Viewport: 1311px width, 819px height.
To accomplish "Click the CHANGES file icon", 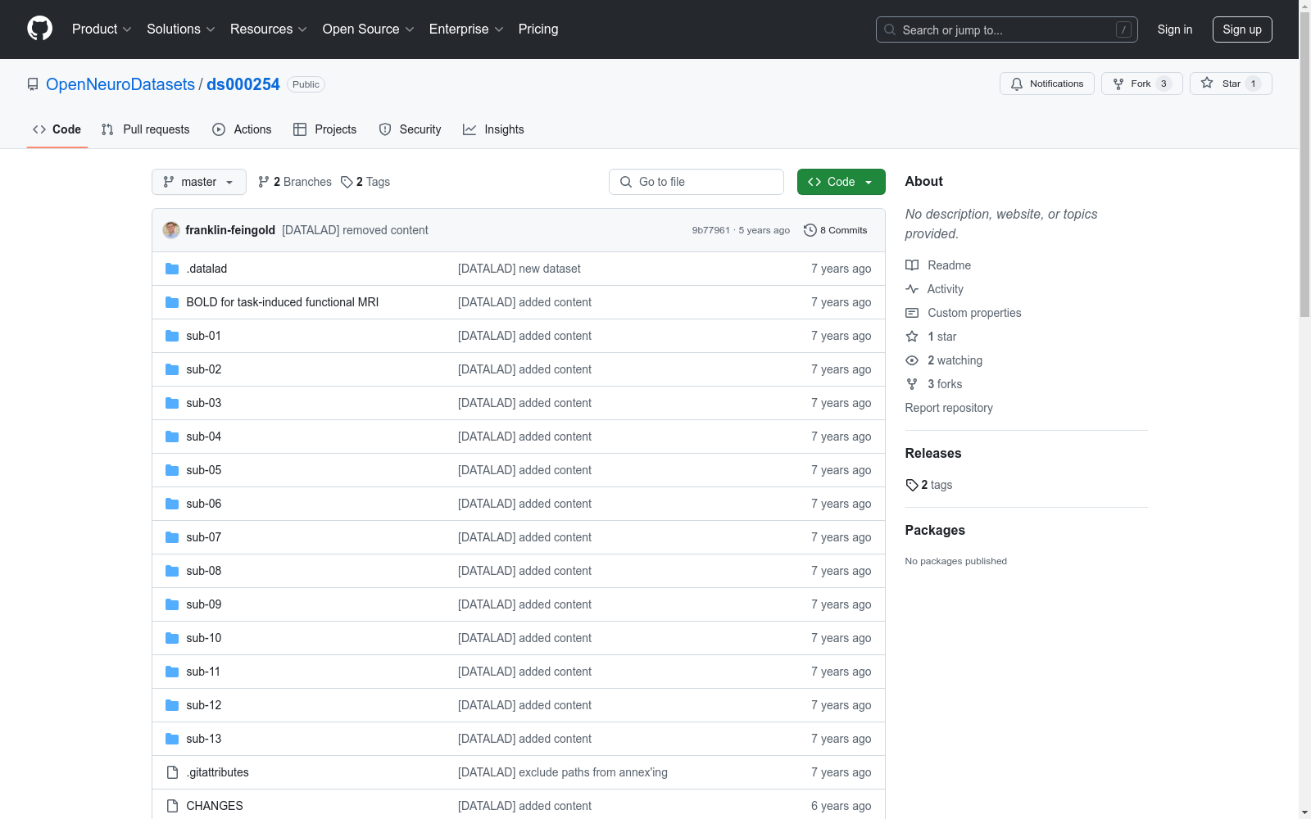I will 172,806.
